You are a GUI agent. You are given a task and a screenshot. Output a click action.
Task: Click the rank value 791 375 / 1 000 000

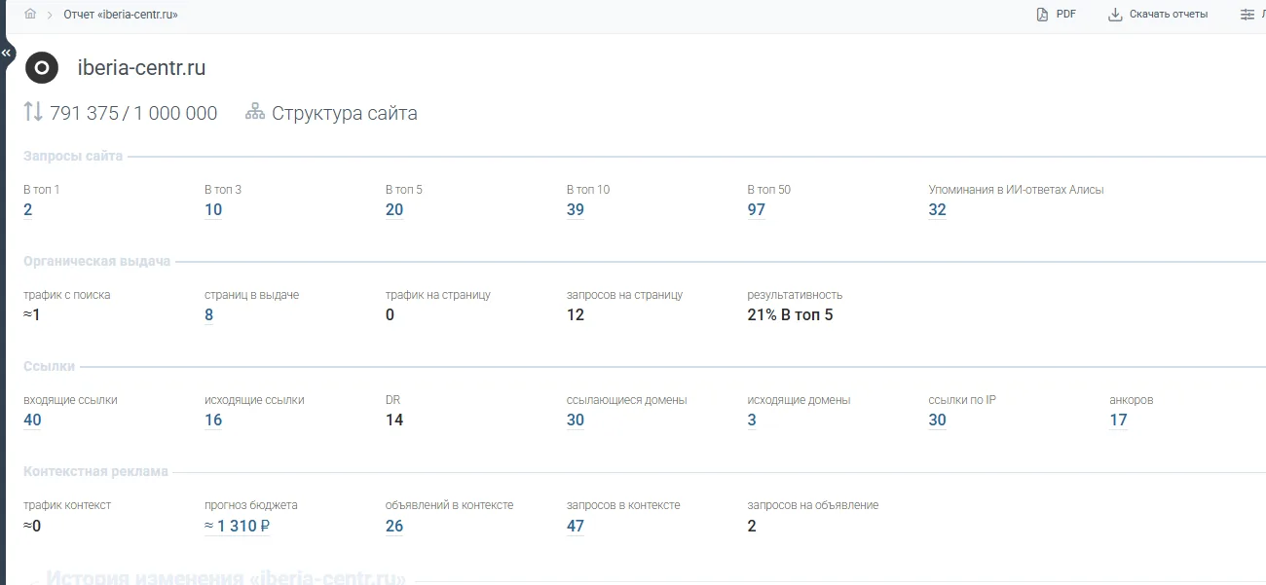pyautogui.click(x=133, y=113)
